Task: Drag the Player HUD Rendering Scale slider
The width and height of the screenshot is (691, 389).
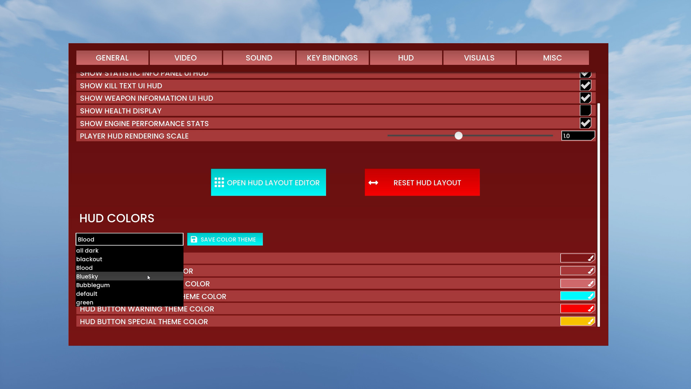Action: (x=458, y=136)
